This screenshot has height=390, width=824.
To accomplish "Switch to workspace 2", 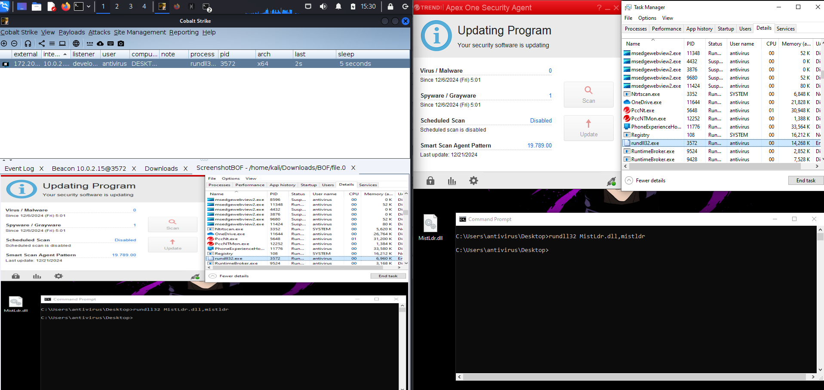I will [117, 6].
